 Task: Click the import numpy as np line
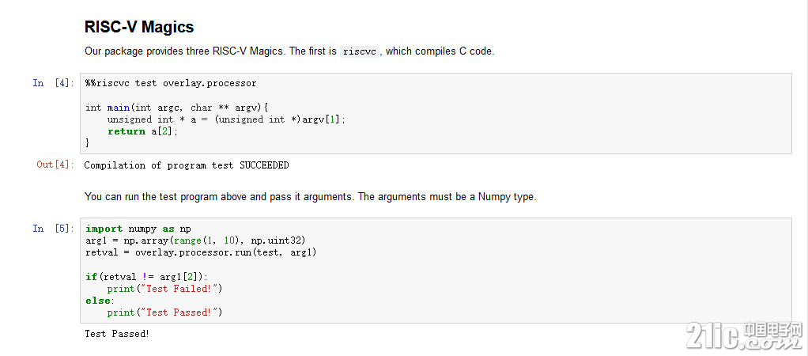tap(138, 229)
